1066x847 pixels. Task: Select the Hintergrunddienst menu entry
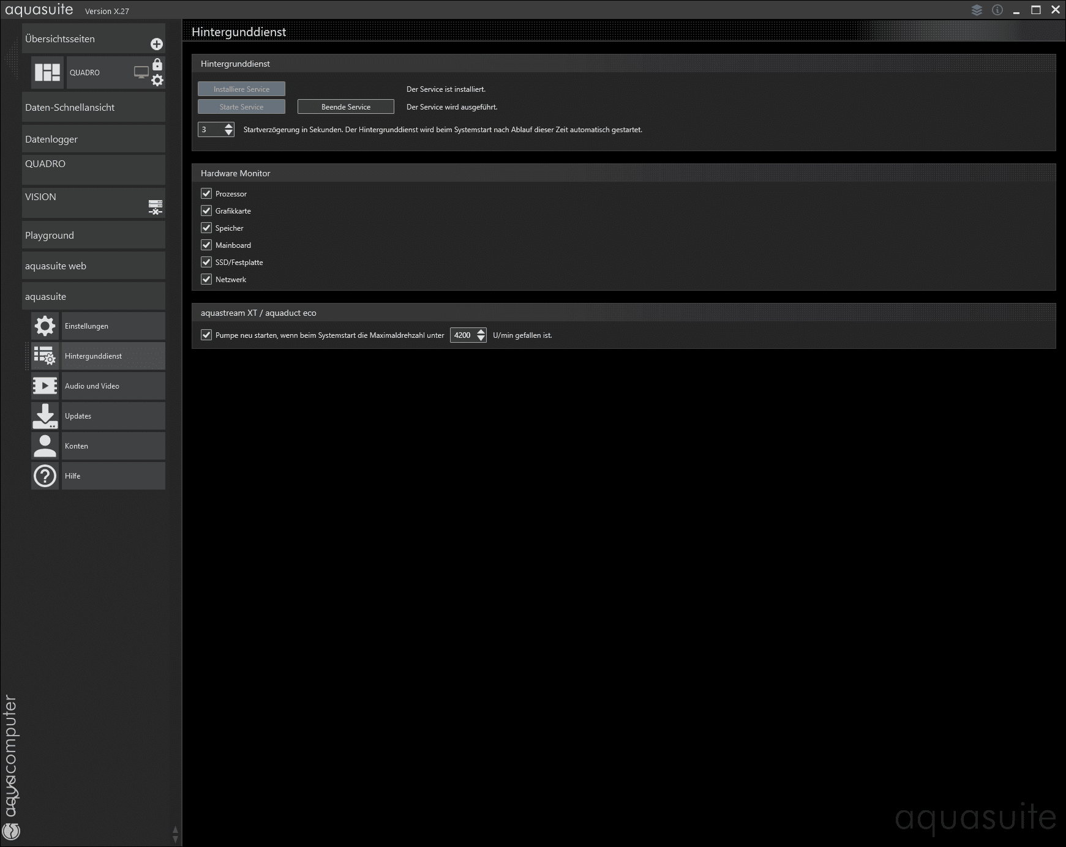(x=113, y=356)
